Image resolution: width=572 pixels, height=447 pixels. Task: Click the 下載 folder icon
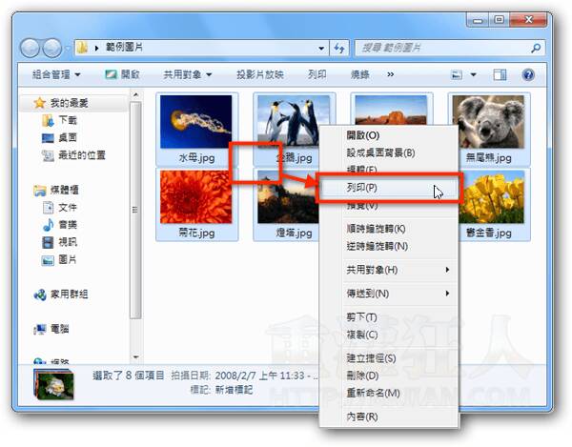point(49,120)
